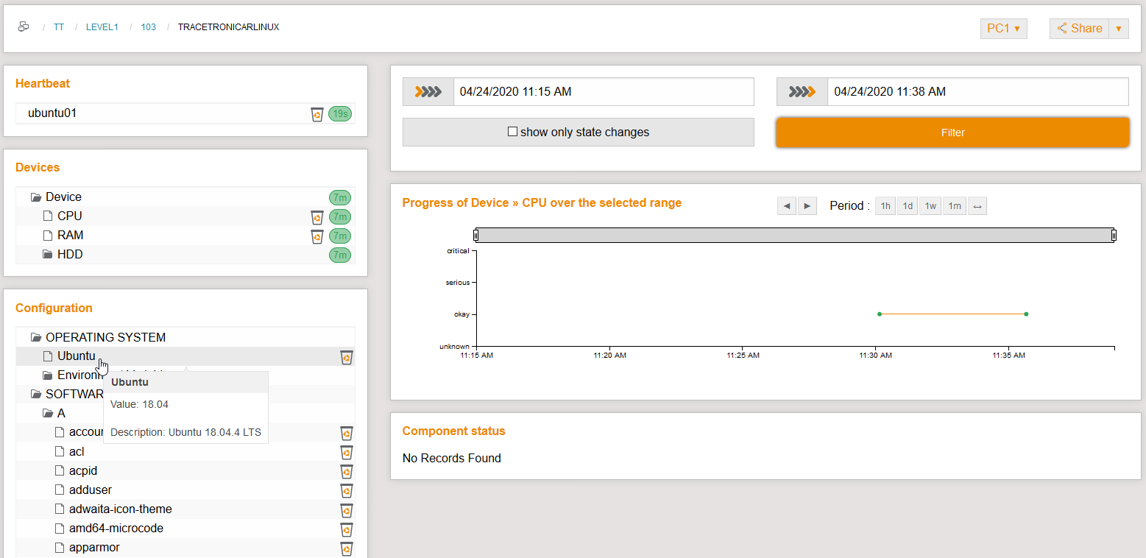The width and height of the screenshot is (1146, 558).
Task: Click the right handle of chart range slider
Action: pos(1114,235)
